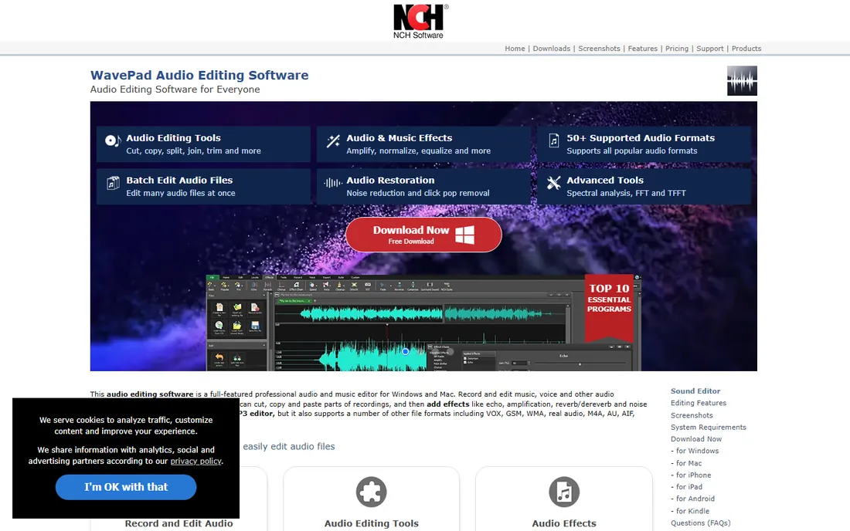Click the Audio Effects card title
Image resolution: width=850 pixels, height=531 pixels.
point(564,523)
